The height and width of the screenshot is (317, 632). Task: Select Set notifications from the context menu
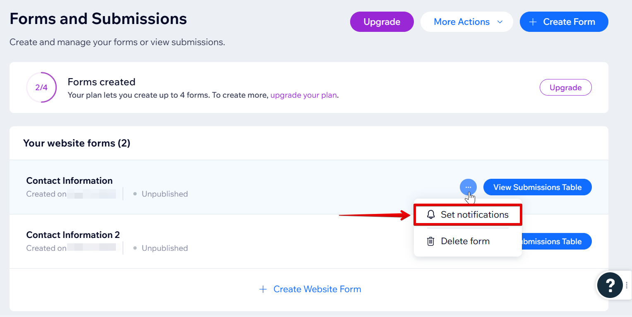pyautogui.click(x=474, y=215)
